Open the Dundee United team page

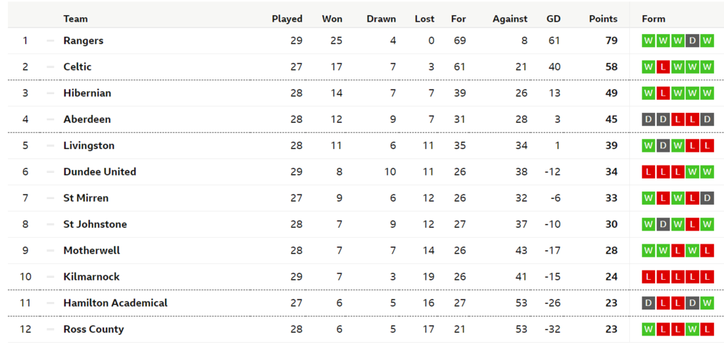tap(100, 171)
